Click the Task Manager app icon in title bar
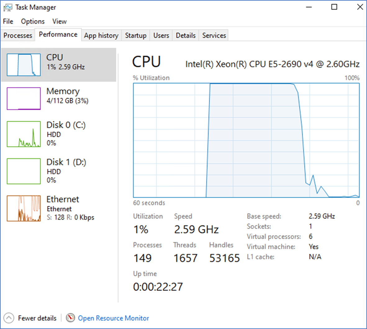The width and height of the screenshot is (367, 329). [8, 8]
